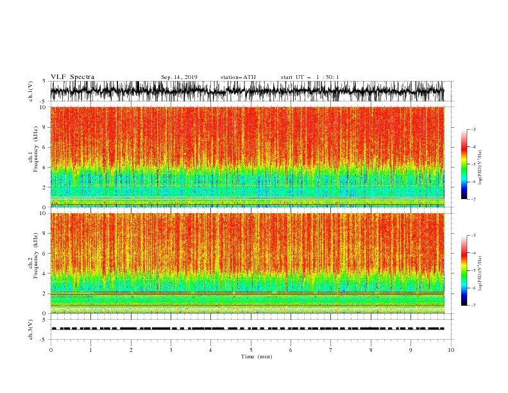
Task: Click the "station=ATH" header label
Action: pos(238,77)
